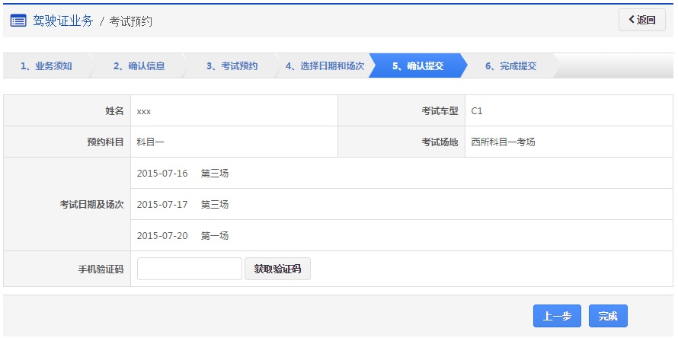Click the name value xxx
The width and height of the screenshot is (678, 338).
tap(144, 110)
